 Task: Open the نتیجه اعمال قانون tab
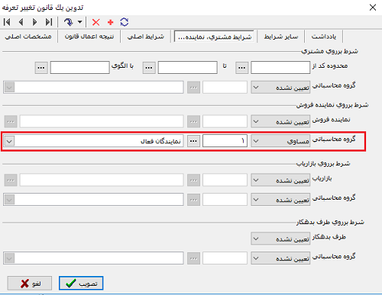pyautogui.click(x=89, y=37)
